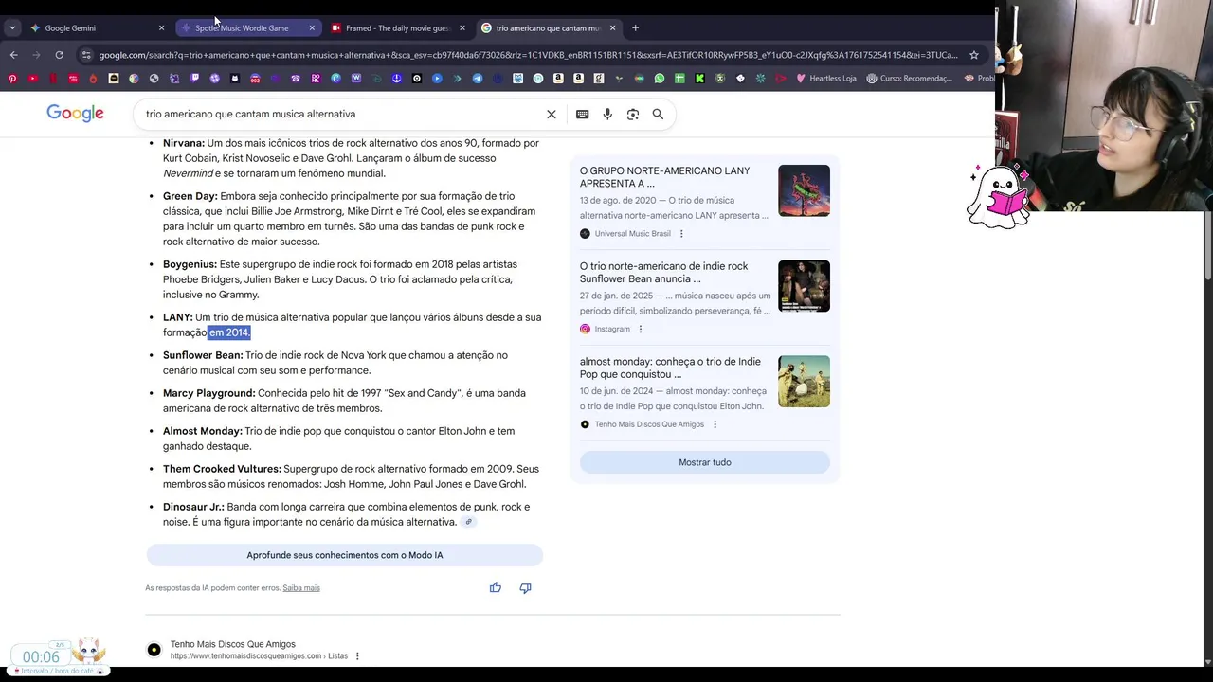This screenshot has width=1213, height=682.
Task: Click Aprofunde seus conhecimentos com o Modo IA
Action: click(x=345, y=555)
